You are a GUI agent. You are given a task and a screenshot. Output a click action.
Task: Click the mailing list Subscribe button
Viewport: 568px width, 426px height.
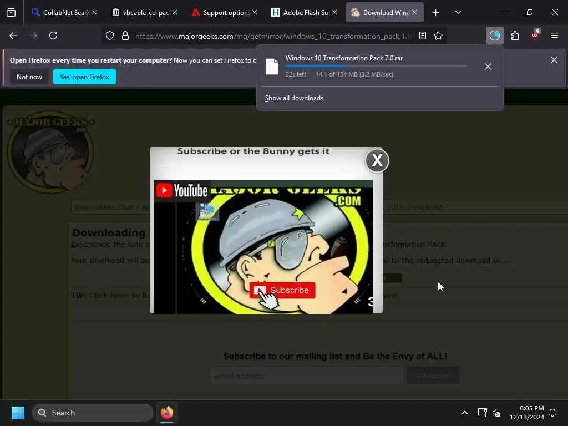pos(433,376)
